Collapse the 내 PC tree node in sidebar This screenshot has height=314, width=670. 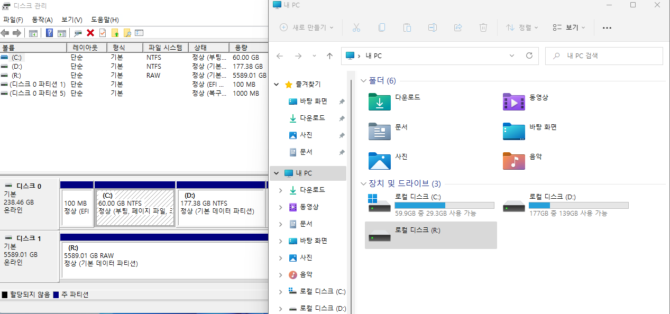(277, 173)
